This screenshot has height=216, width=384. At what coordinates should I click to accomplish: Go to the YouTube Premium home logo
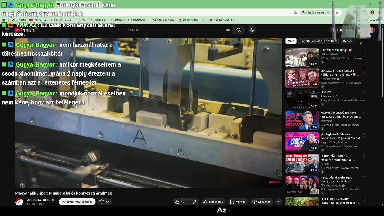click(x=25, y=30)
